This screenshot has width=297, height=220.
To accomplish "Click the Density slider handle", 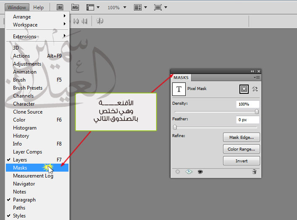I will [257, 111].
